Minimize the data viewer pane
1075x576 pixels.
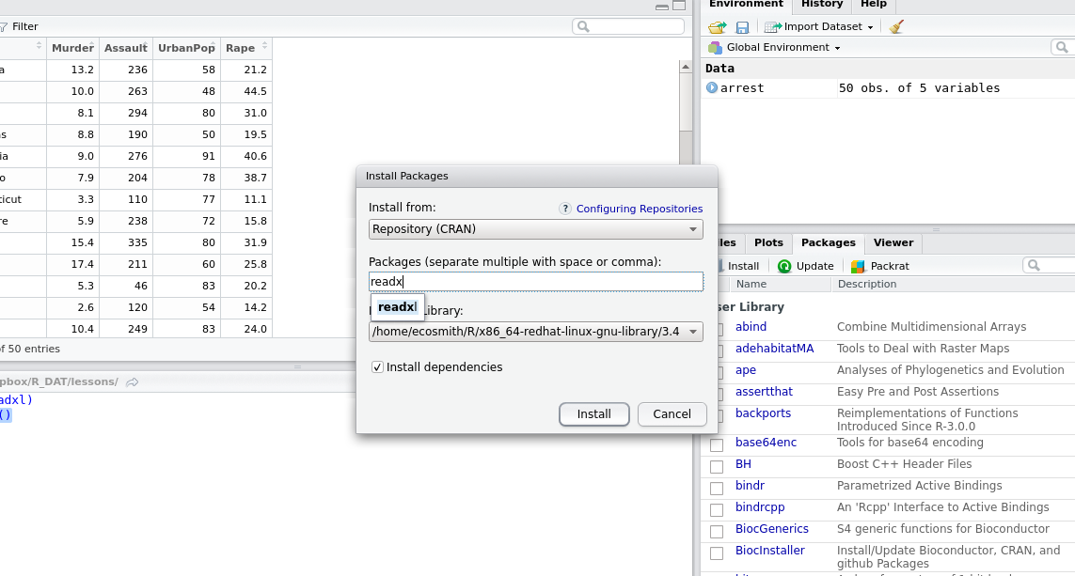(x=661, y=7)
